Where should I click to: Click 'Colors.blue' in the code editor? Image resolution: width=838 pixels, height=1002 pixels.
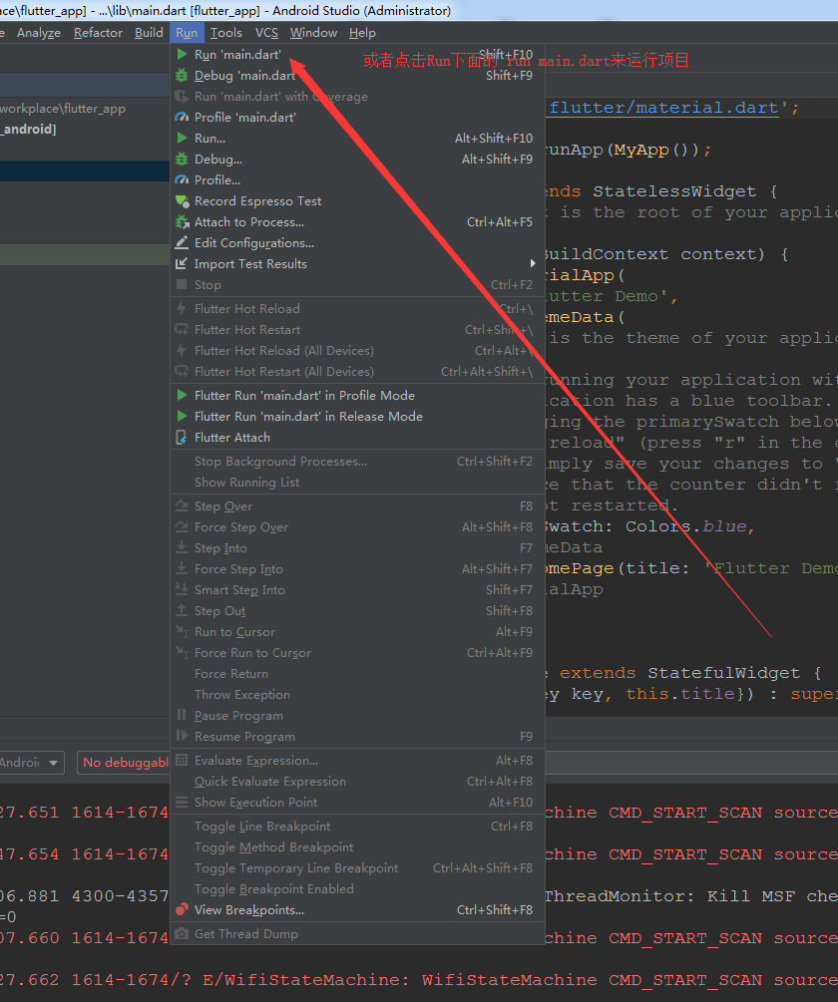pyautogui.click(x=686, y=526)
